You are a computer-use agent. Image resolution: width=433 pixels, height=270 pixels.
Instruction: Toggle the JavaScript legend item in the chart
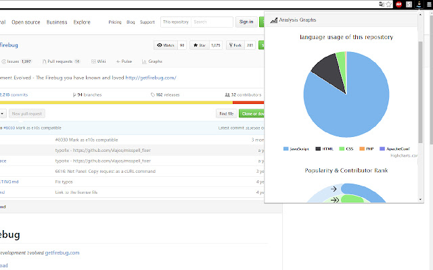pyautogui.click(x=296, y=148)
